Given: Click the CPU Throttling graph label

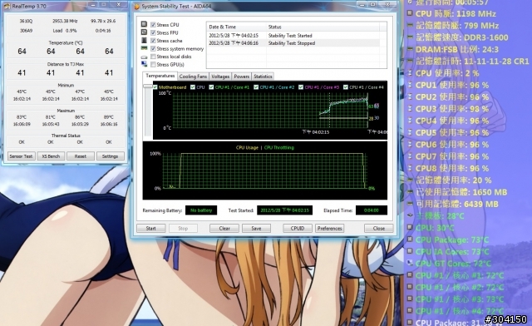Looking at the screenshot, I should [279, 148].
